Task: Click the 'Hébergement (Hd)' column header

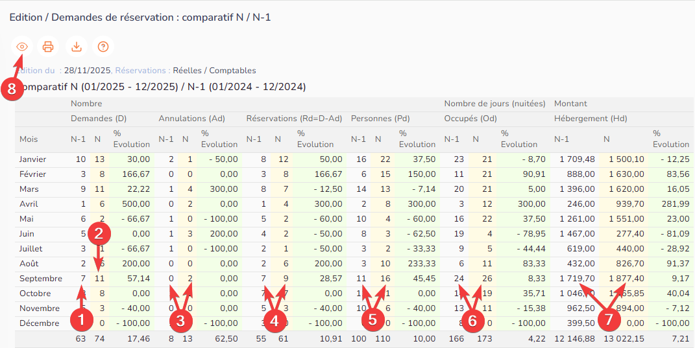Action: (591, 119)
